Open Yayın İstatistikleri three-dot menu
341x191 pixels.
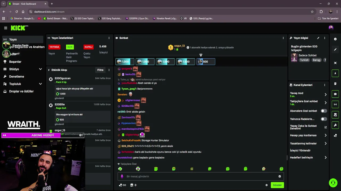109,38
